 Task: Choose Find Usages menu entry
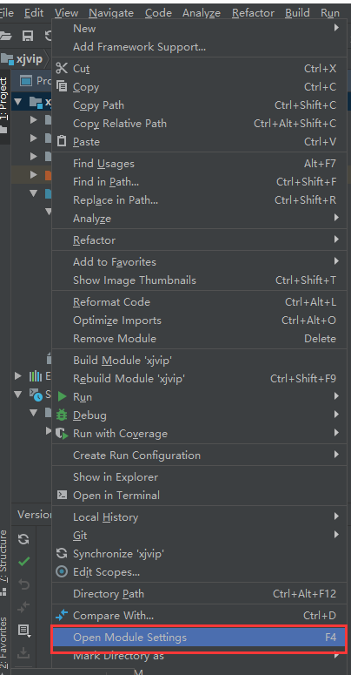(199, 163)
